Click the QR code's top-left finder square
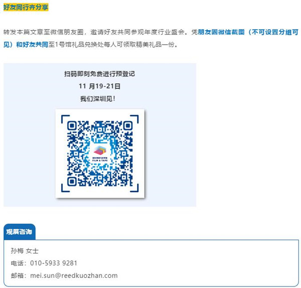The image size is (301, 288). (72, 126)
